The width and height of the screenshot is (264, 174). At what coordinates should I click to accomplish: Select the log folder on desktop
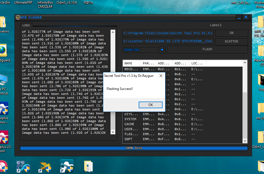point(261,82)
